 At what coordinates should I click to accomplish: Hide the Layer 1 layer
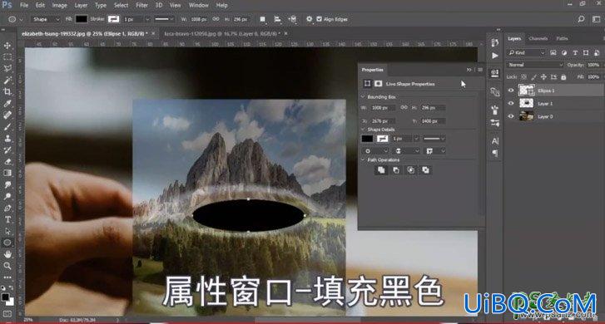tap(511, 103)
